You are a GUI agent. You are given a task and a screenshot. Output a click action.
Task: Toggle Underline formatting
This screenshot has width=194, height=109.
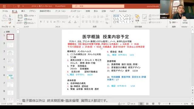(48, 22)
